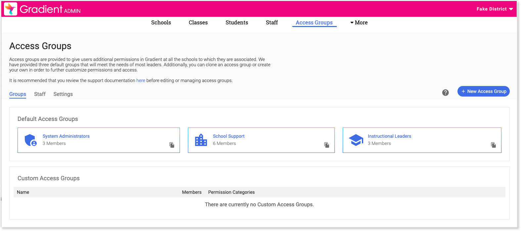The image size is (521, 231).
Task: Expand the More navigation menu
Action: [359, 22]
